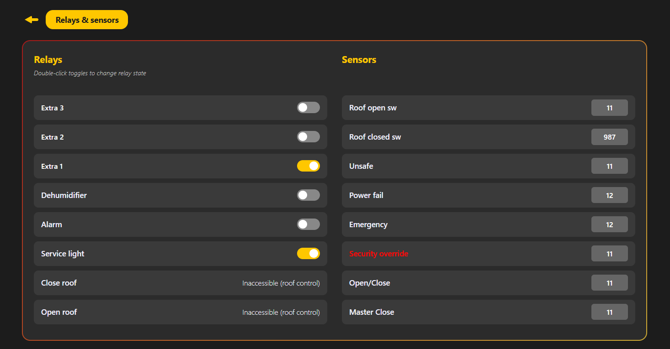The image size is (670, 349).
Task: Click the Roof open sw value box
Action: (609, 108)
